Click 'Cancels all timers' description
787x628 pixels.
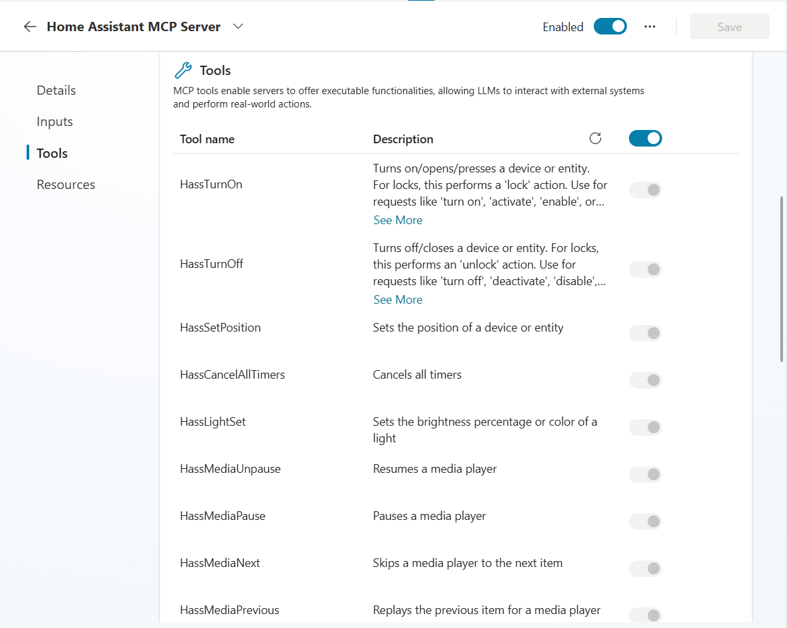pos(417,375)
